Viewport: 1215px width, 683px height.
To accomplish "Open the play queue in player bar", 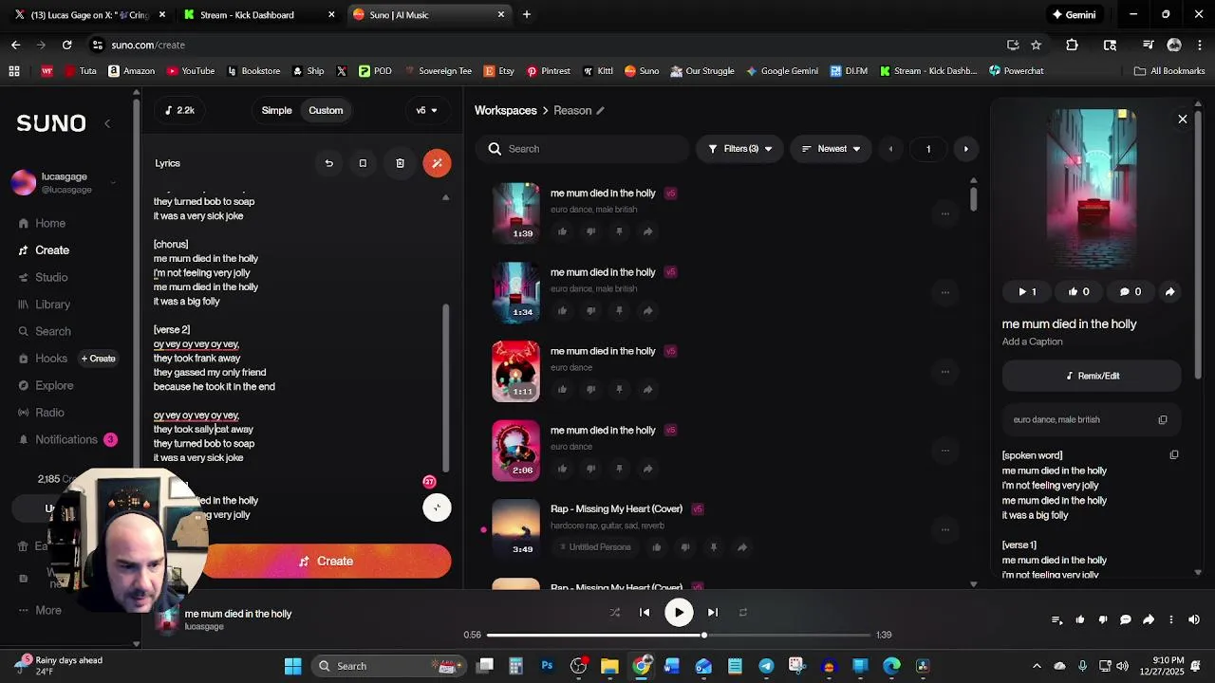I will click(x=1056, y=620).
